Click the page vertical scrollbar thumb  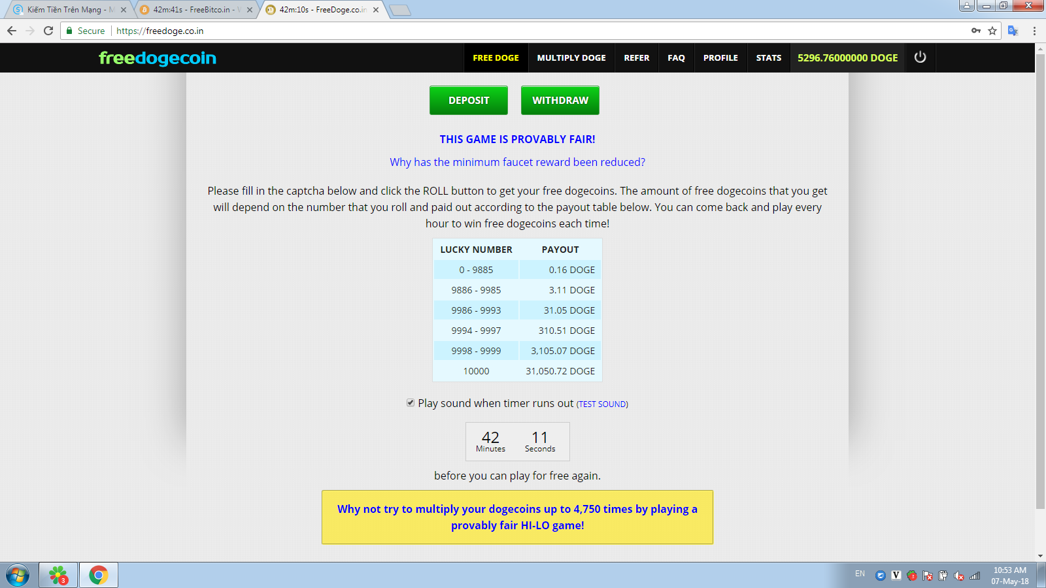tap(1040, 281)
